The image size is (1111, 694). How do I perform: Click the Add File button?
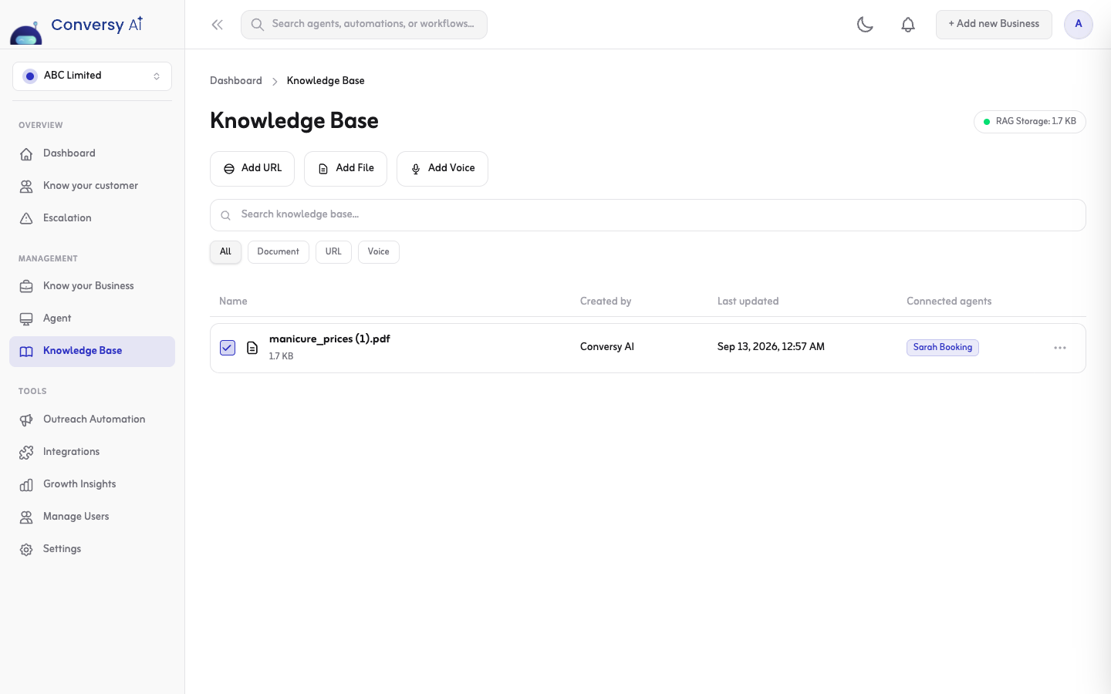346,168
